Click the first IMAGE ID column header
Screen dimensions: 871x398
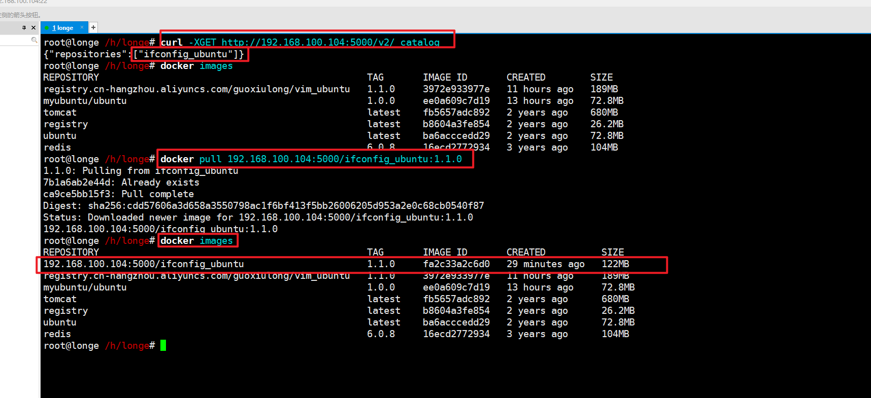[x=445, y=78]
